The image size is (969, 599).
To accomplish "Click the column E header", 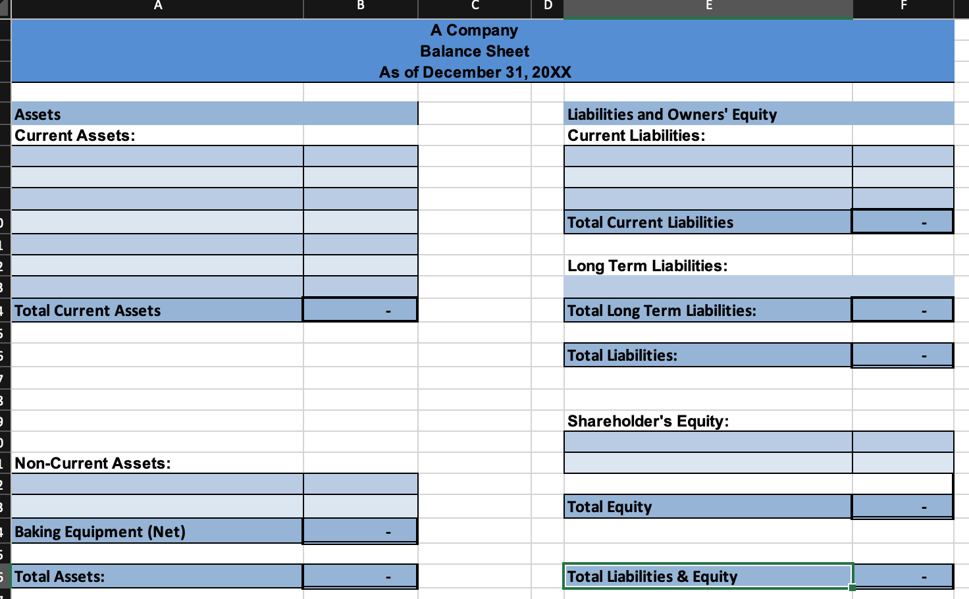I will point(708,9).
